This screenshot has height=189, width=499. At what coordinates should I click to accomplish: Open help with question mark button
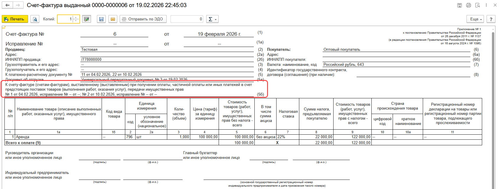pos(491,19)
